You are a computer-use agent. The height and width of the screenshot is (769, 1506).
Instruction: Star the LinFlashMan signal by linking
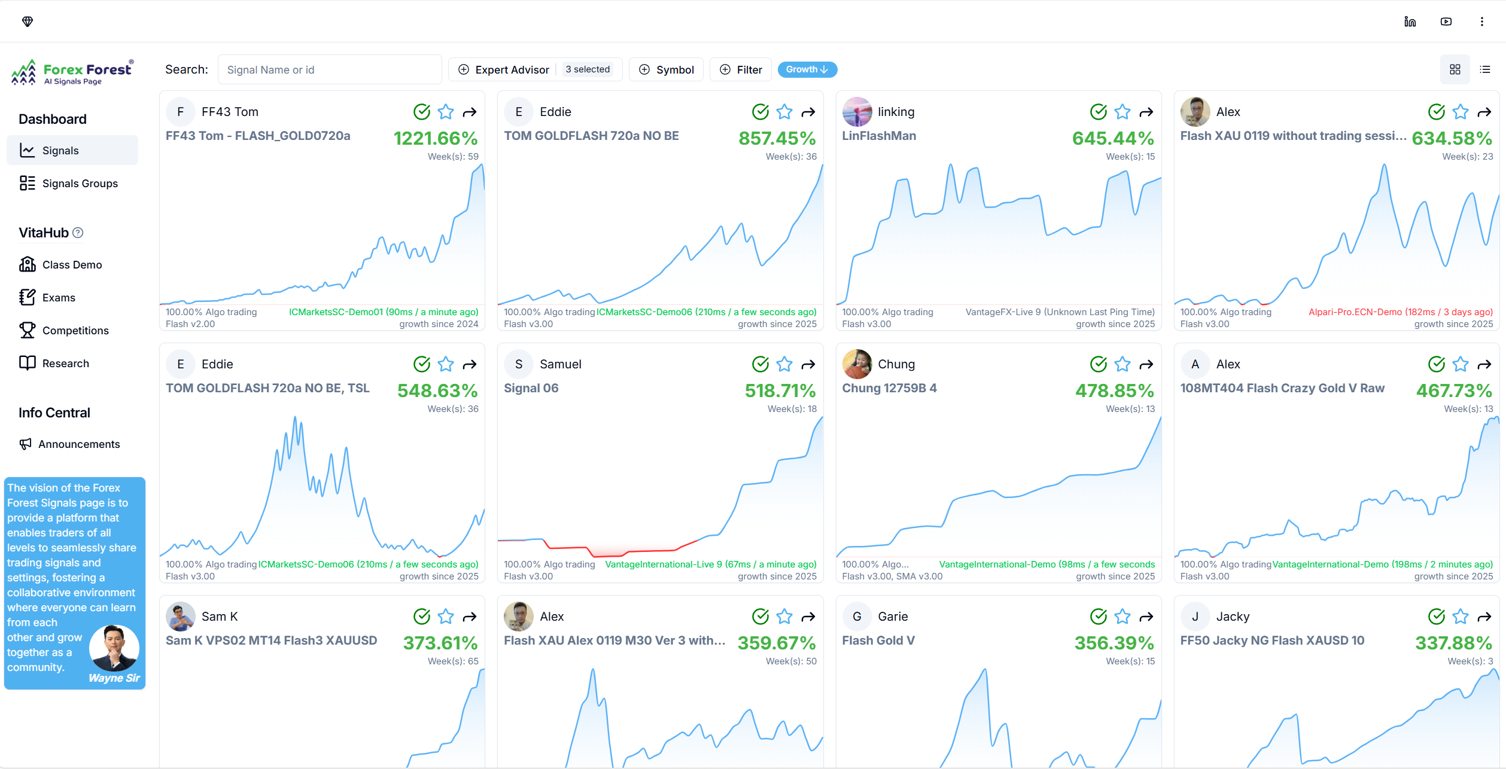tap(1122, 112)
